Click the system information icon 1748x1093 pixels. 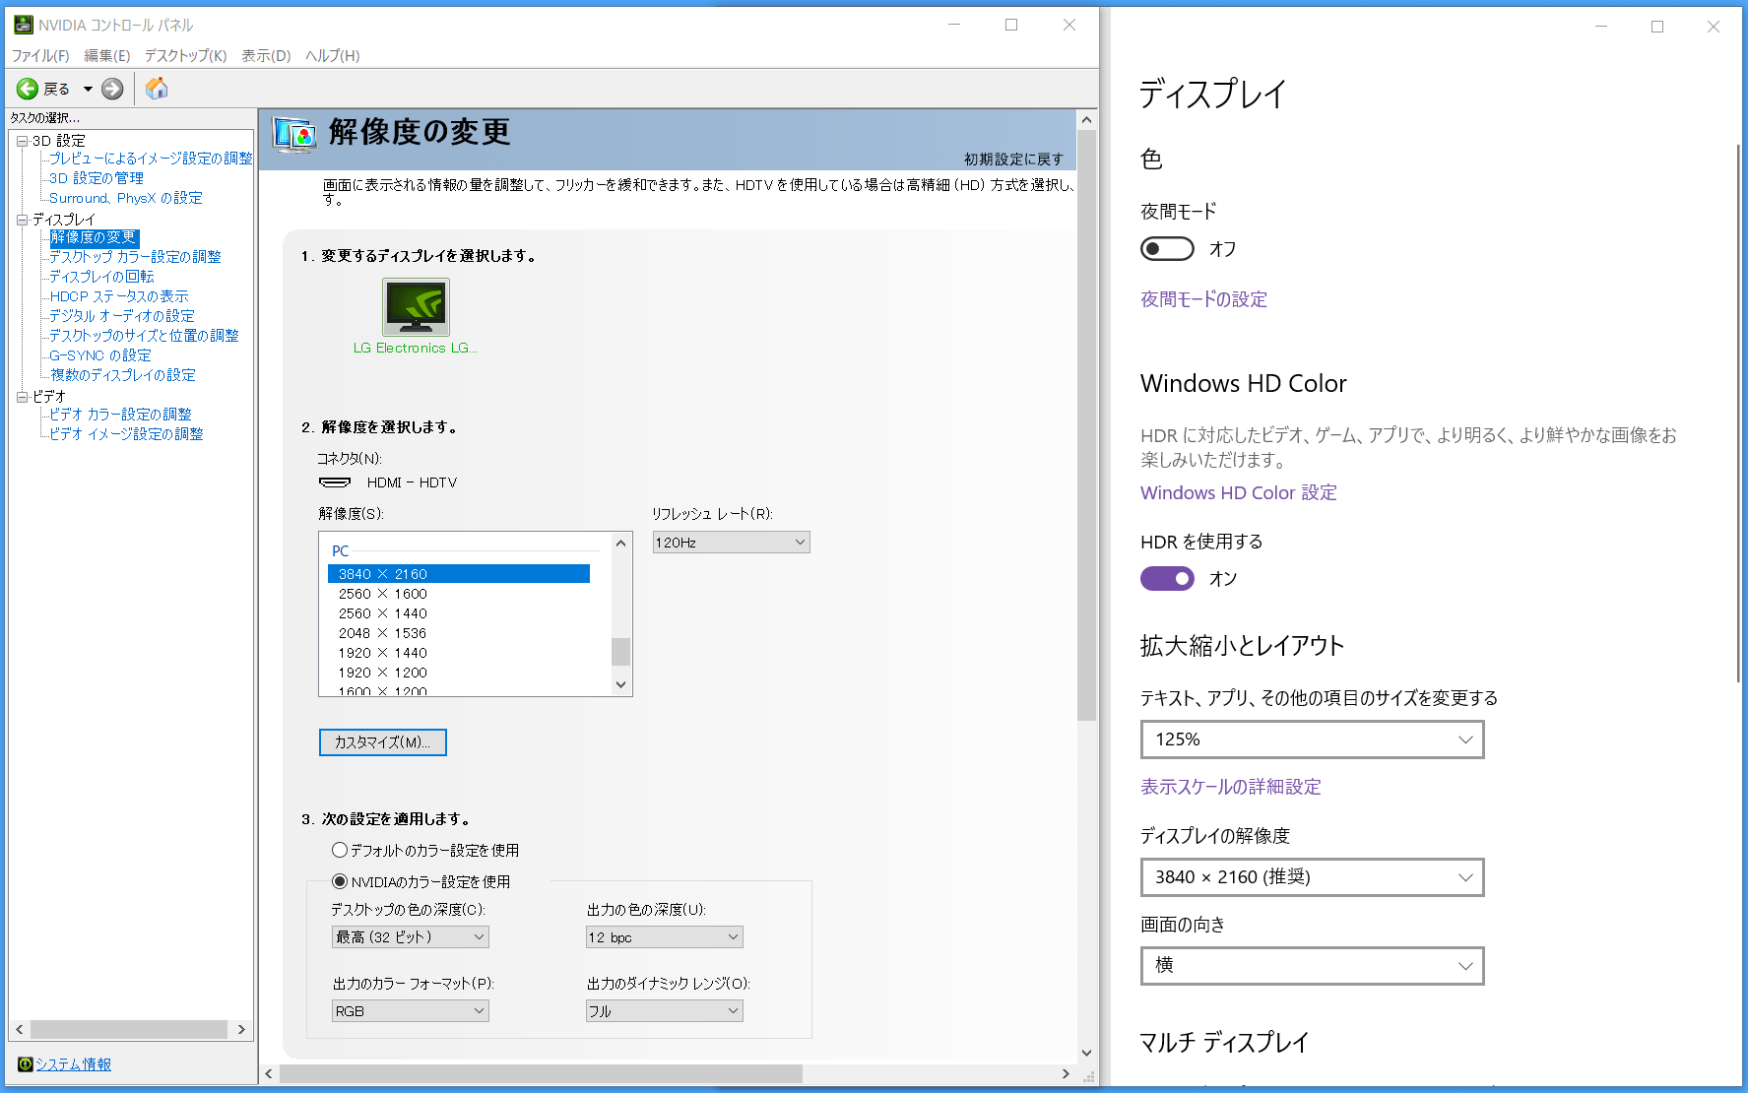tap(25, 1064)
